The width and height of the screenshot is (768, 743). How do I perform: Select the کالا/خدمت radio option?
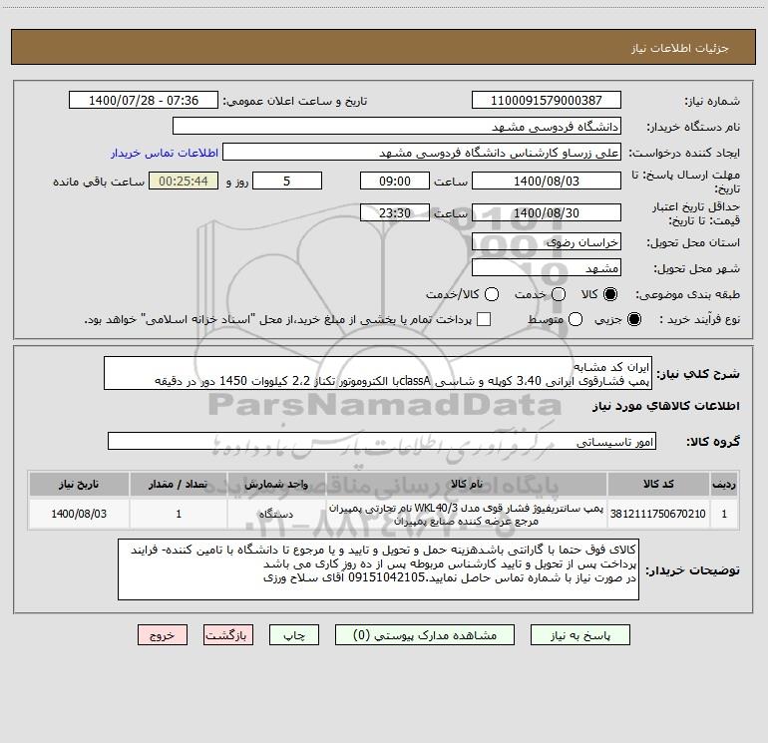(x=492, y=294)
